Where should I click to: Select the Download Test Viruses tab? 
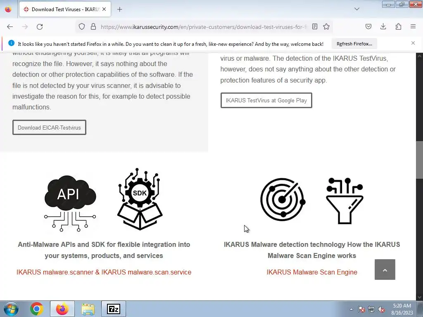pos(65,9)
